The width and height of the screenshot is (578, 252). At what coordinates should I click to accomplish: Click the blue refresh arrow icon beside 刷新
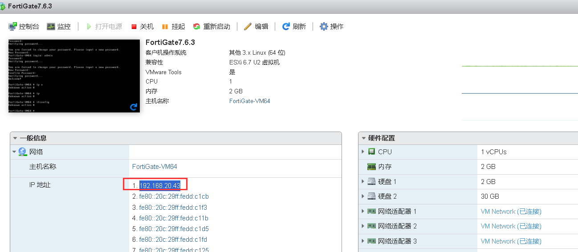click(x=286, y=27)
